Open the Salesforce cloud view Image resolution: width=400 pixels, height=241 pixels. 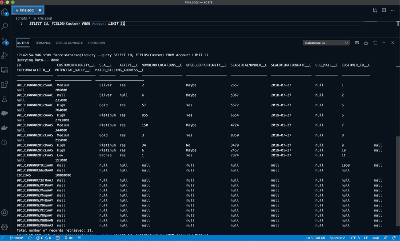pos(4,113)
